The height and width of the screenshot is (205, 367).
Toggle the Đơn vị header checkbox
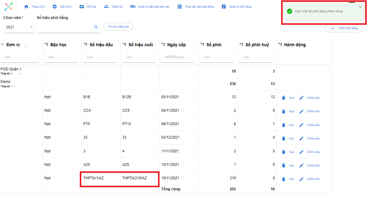click(x=26, y=45)
